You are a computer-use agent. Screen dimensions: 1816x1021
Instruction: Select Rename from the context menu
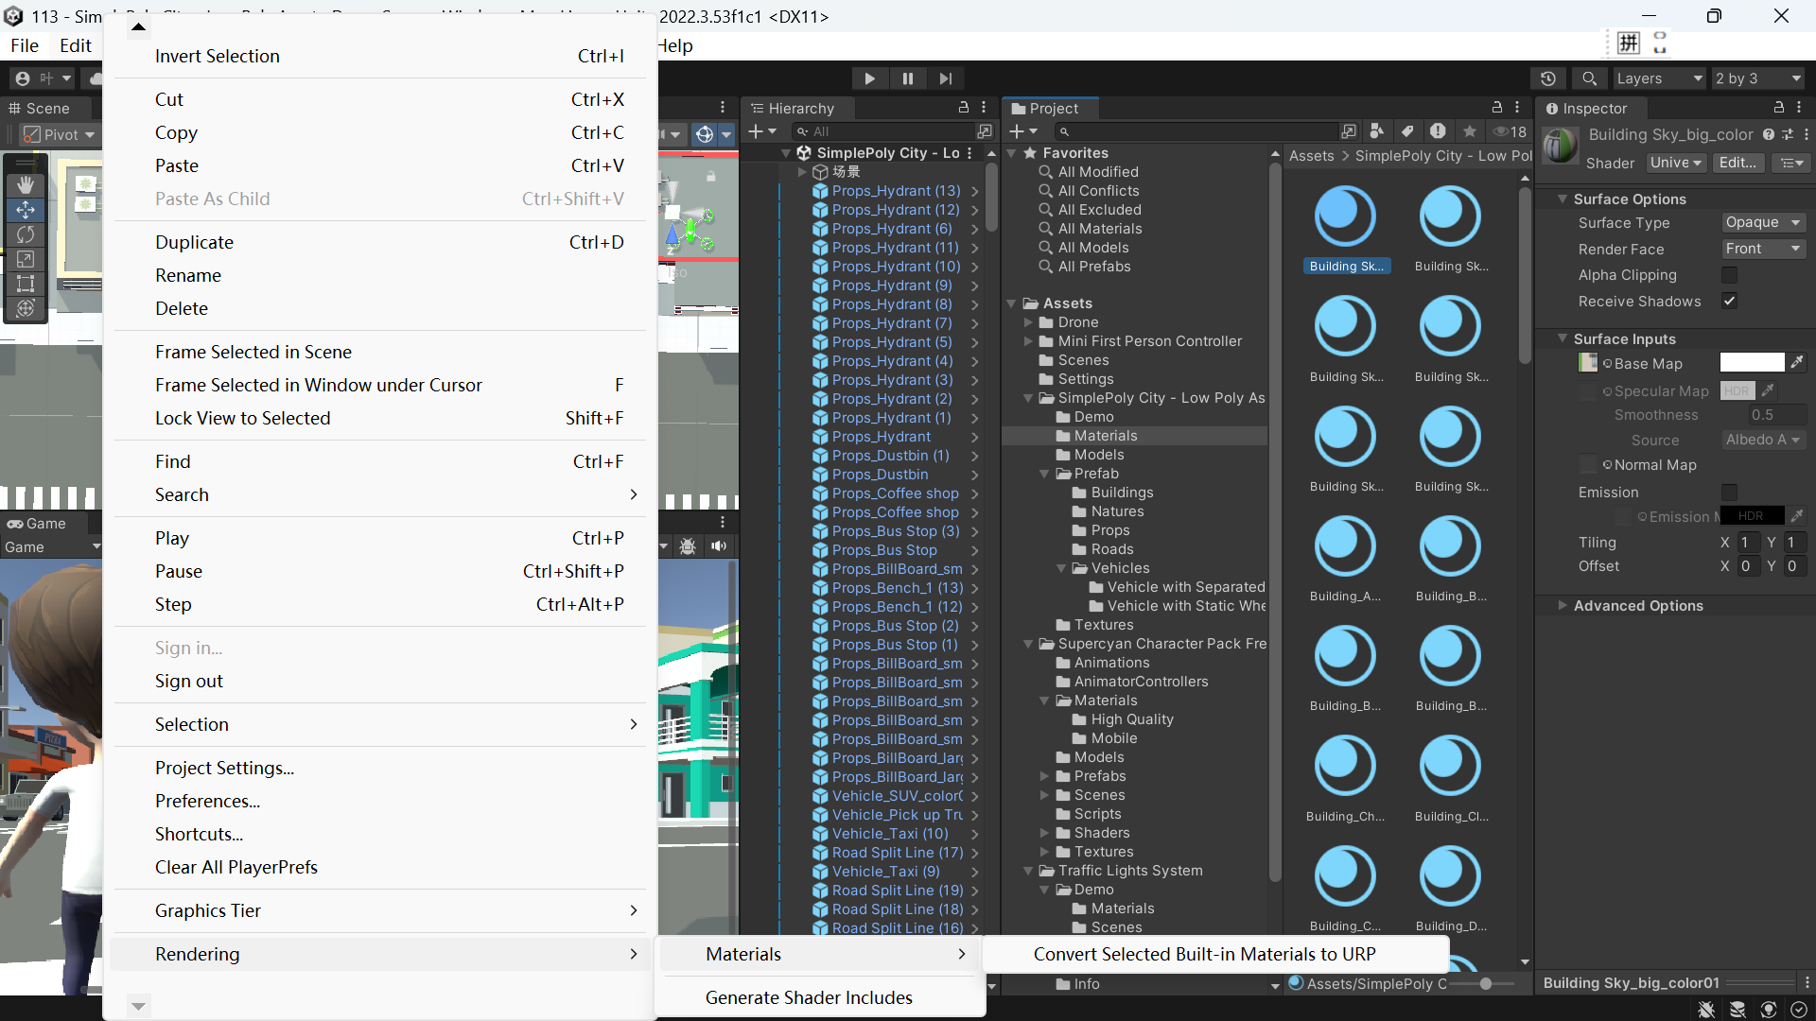[187, 275]
